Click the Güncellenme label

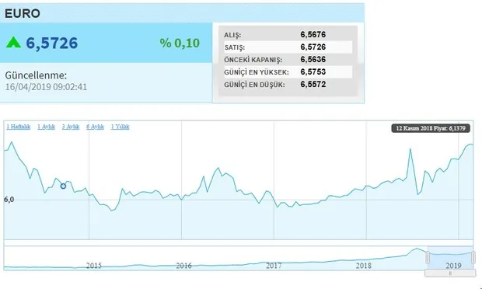click(x=36, y=75)
